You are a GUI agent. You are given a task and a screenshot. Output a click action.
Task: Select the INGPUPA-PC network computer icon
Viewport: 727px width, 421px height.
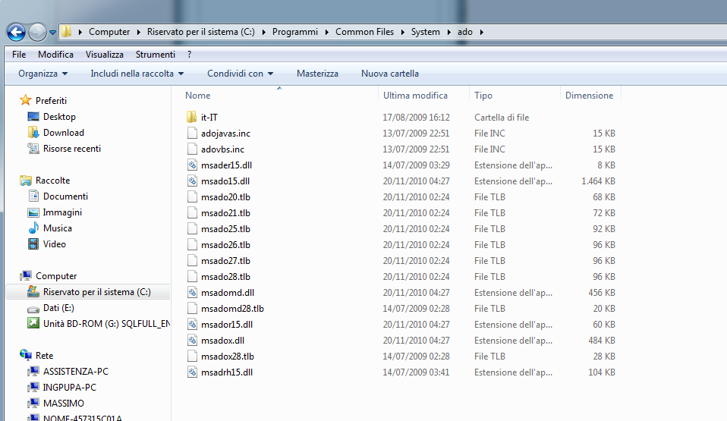[x=33, y=387]
